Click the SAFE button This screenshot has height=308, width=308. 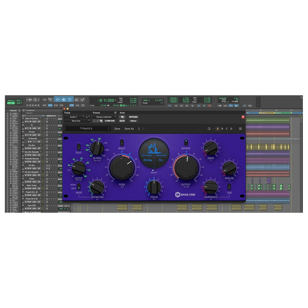122,121
